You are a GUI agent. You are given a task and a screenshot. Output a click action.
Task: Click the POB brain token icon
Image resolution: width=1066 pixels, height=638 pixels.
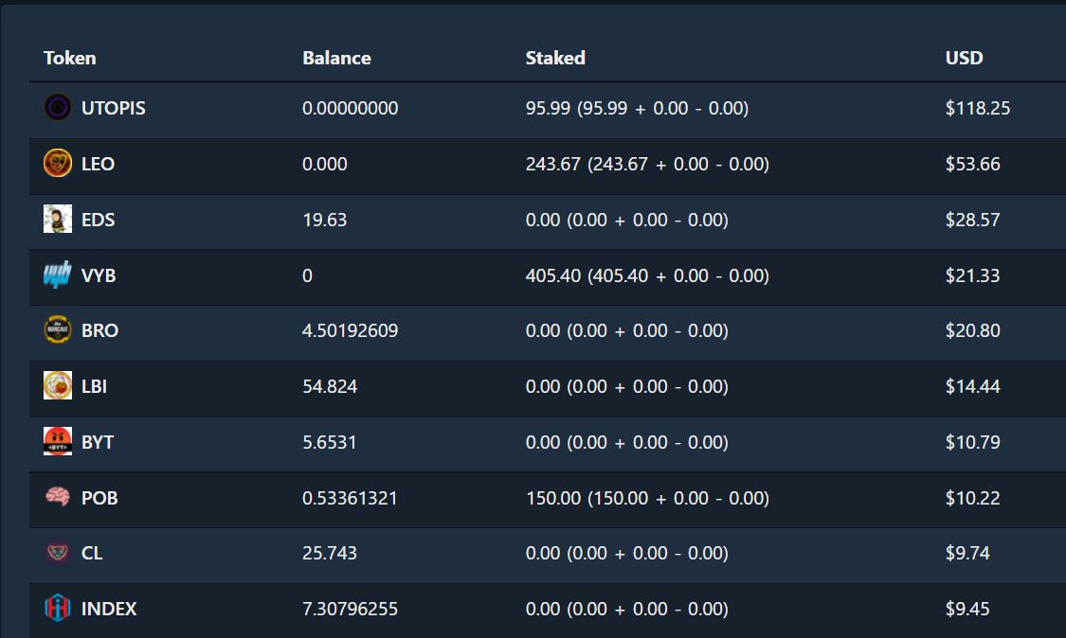58,497
